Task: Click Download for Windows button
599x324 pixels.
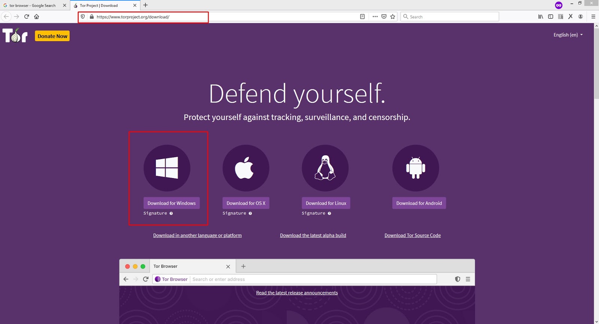Action: click(171, 203)
